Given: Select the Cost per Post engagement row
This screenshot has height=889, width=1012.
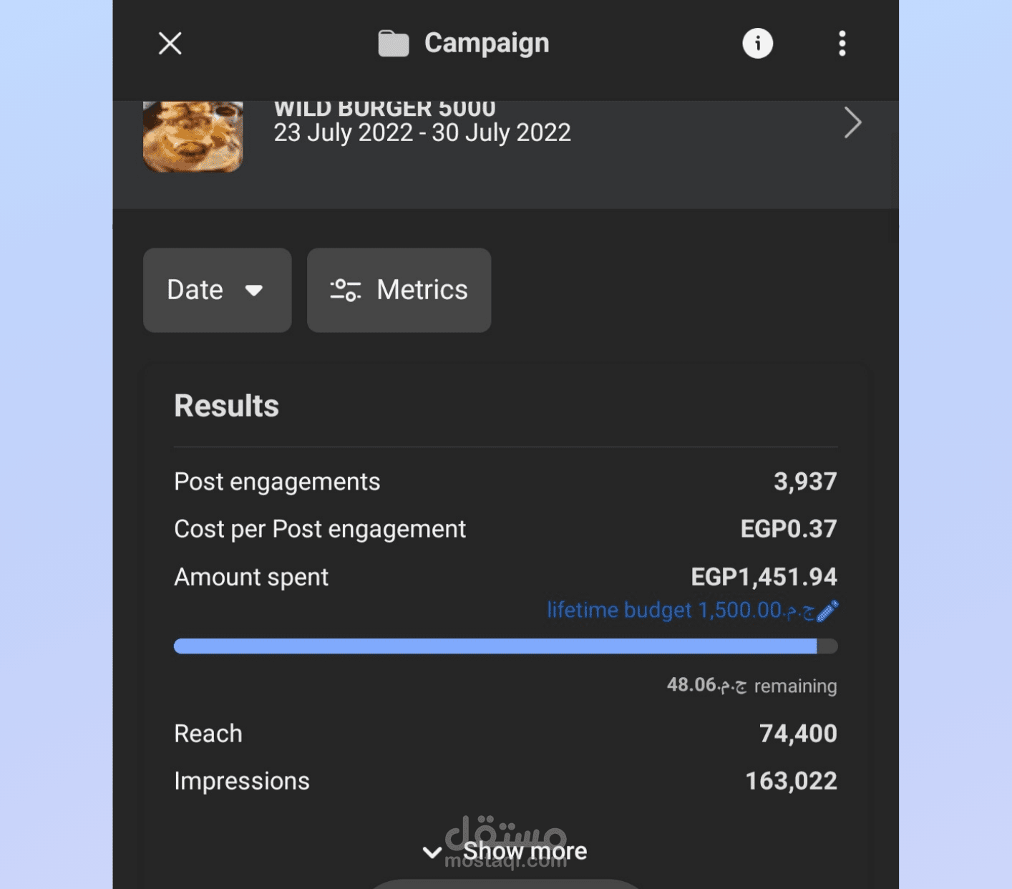Looking at the screenshot, I should click(x=505, y=529).
